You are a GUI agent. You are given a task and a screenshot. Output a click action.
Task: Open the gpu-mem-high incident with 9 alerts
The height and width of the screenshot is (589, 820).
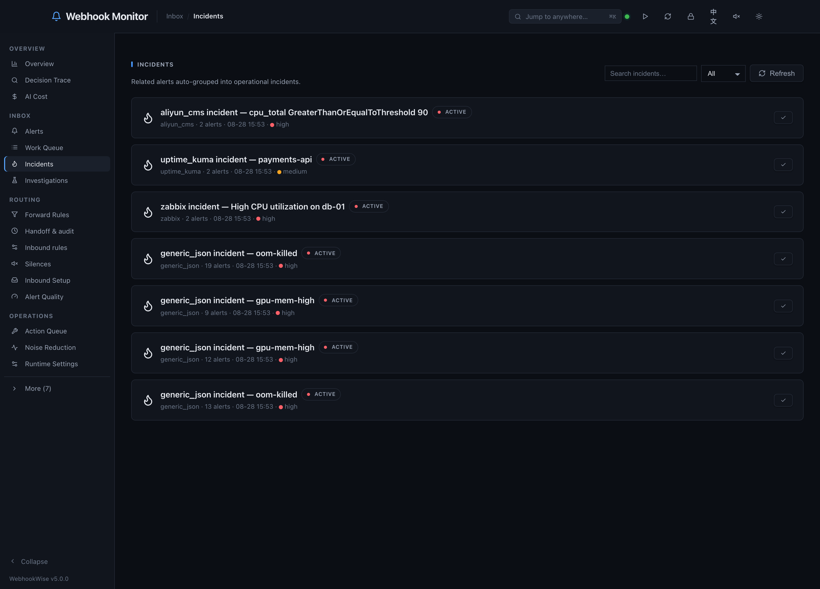[467, 306]
